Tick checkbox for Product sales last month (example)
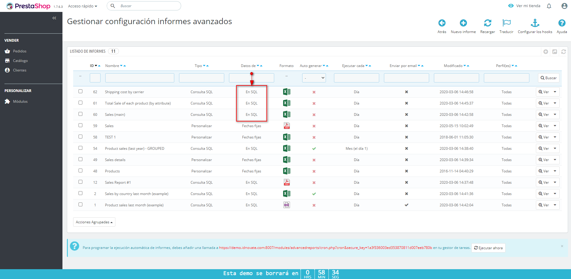Image resolution: width=571 pixels, height=279 pixels. click(x=80, y=205)
